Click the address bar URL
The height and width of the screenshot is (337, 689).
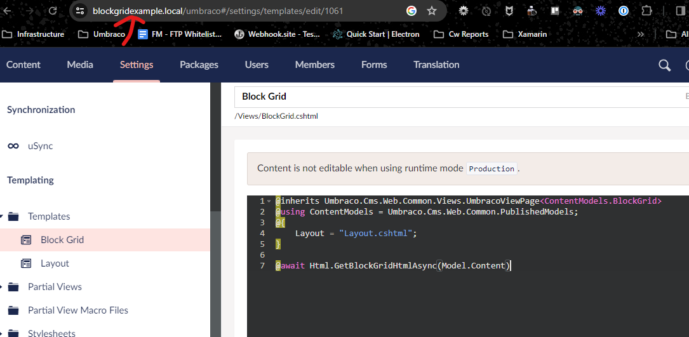[x=218, y=11]
